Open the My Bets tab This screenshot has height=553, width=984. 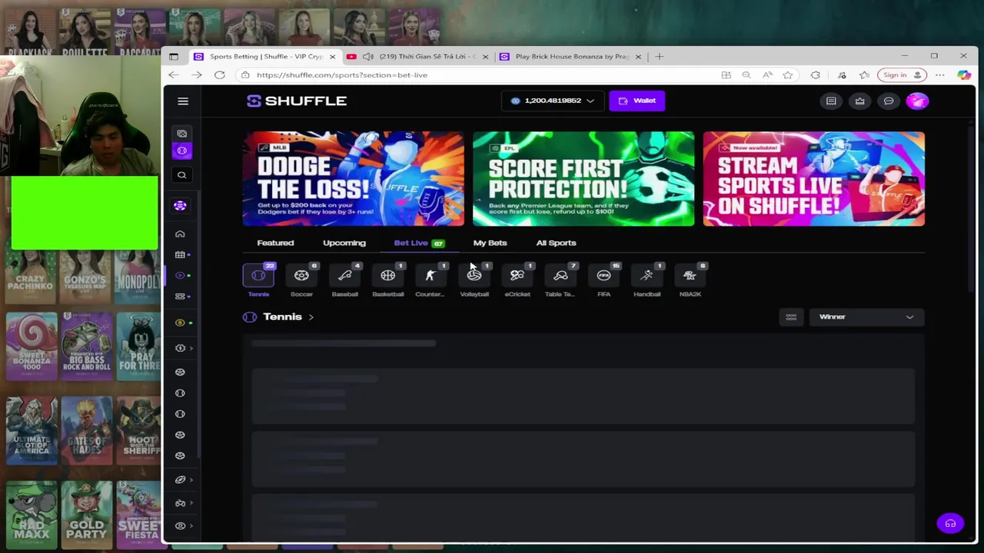pos(490,243)
